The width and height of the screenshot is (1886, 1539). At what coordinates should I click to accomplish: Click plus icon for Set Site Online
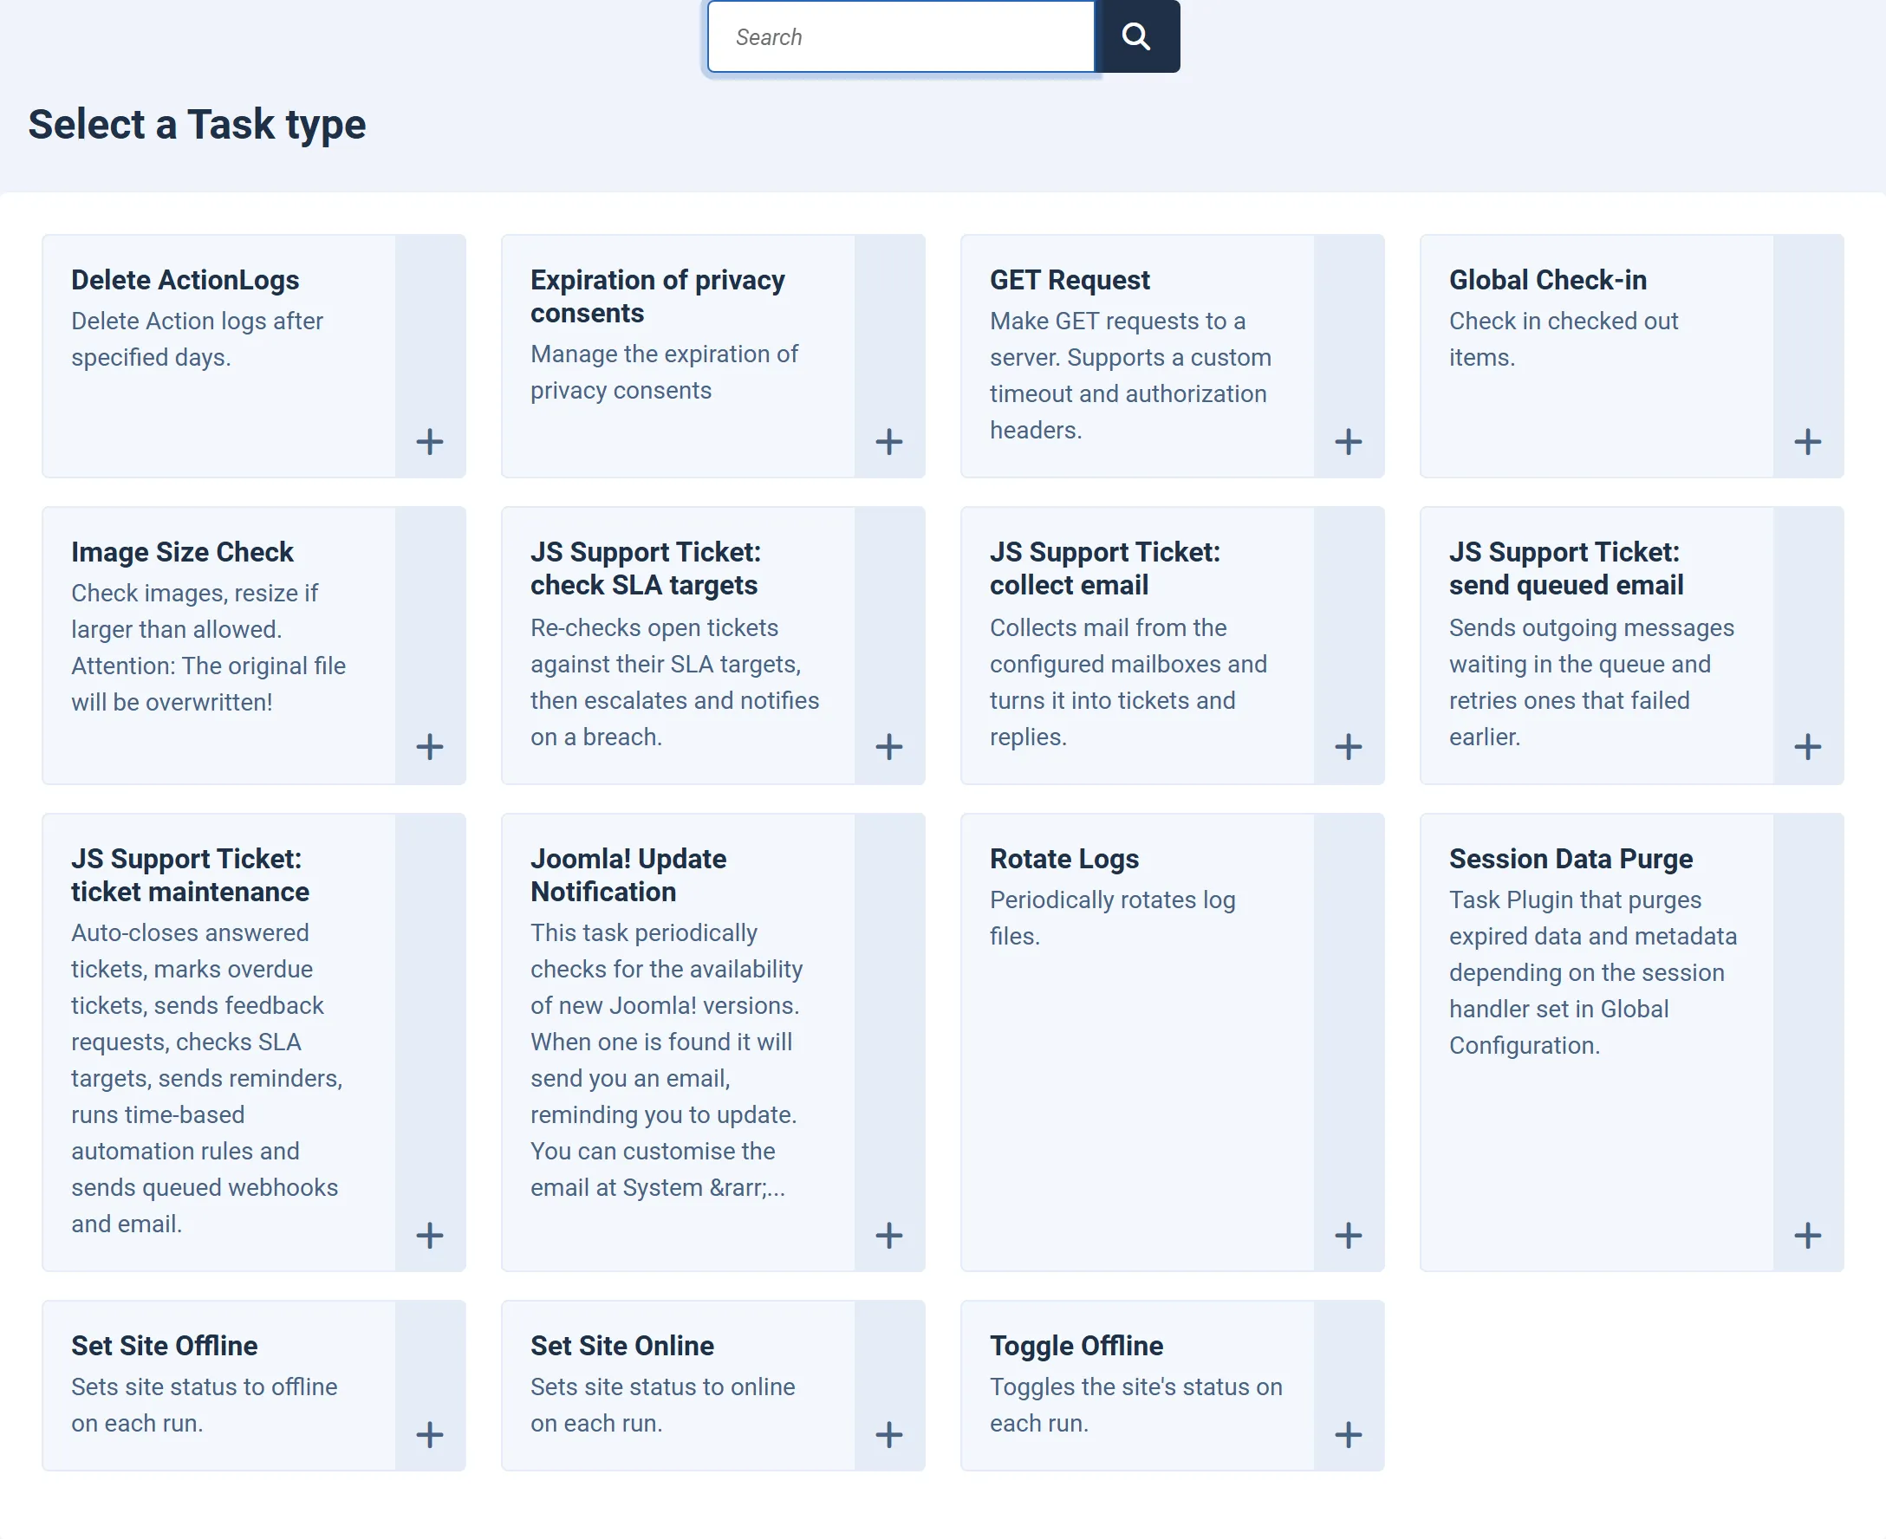[889, 1434]
